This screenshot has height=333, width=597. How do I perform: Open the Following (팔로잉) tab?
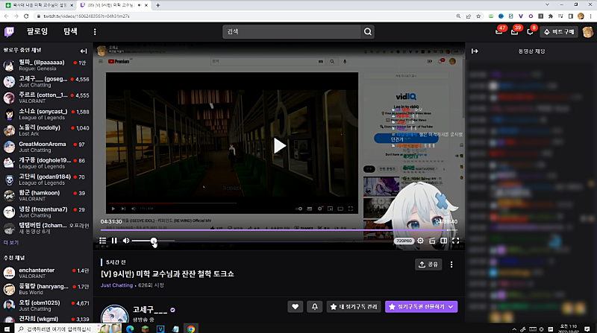[37, 31]
